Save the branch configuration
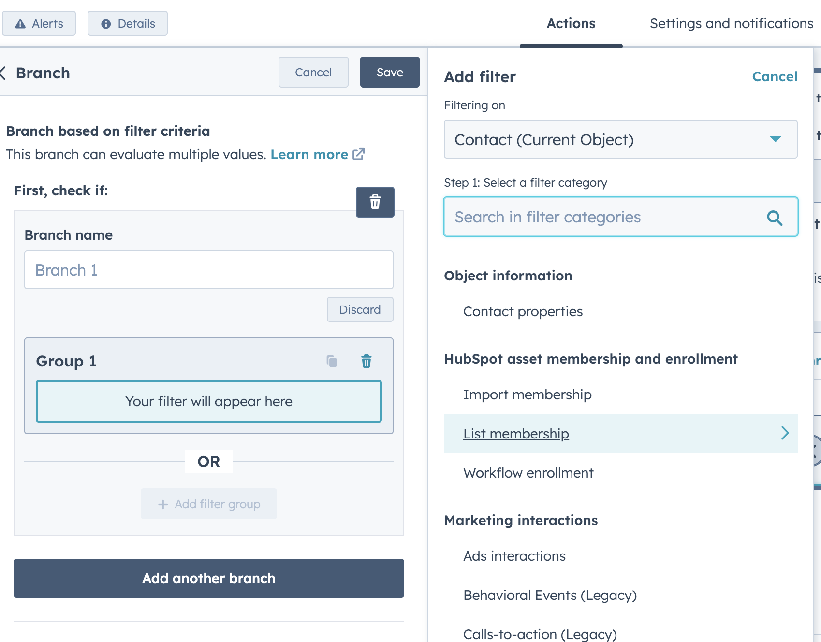The height and width of the screenshot is (642, 821). tap(389, 72)
